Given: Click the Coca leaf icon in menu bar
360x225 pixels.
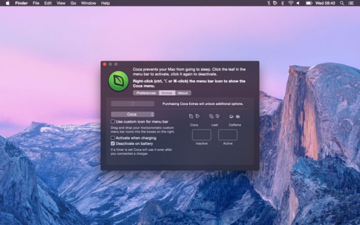Looking at the screenshot, I should [275, 3].
